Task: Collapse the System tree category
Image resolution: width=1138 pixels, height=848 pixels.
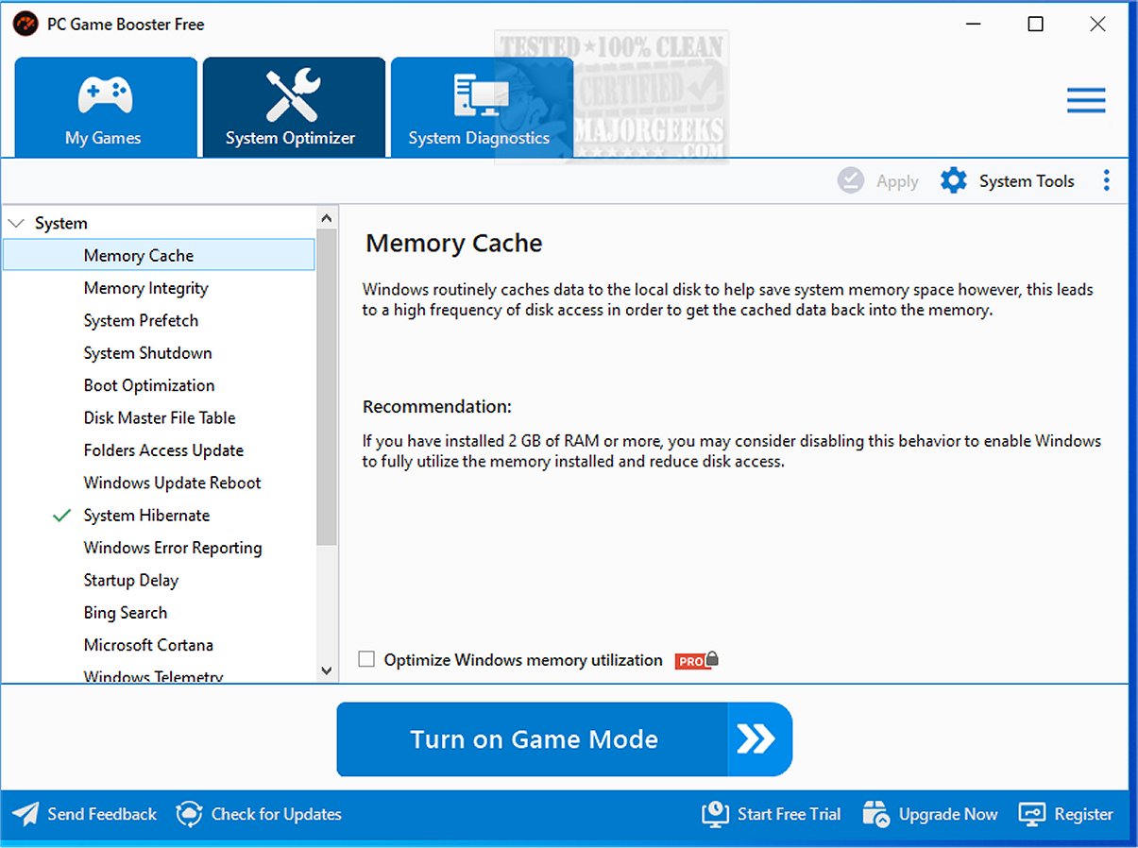Action: tap(17, 224)
